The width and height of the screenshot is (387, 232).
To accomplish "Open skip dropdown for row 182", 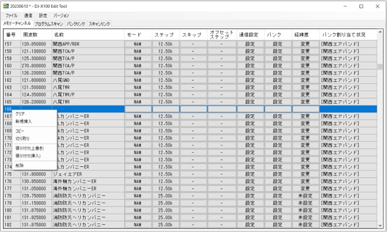I will 193,225.
